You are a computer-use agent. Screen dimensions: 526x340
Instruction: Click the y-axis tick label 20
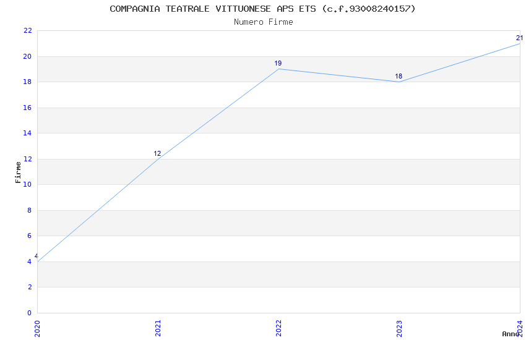pyautogui.click(x=27, y=56)
